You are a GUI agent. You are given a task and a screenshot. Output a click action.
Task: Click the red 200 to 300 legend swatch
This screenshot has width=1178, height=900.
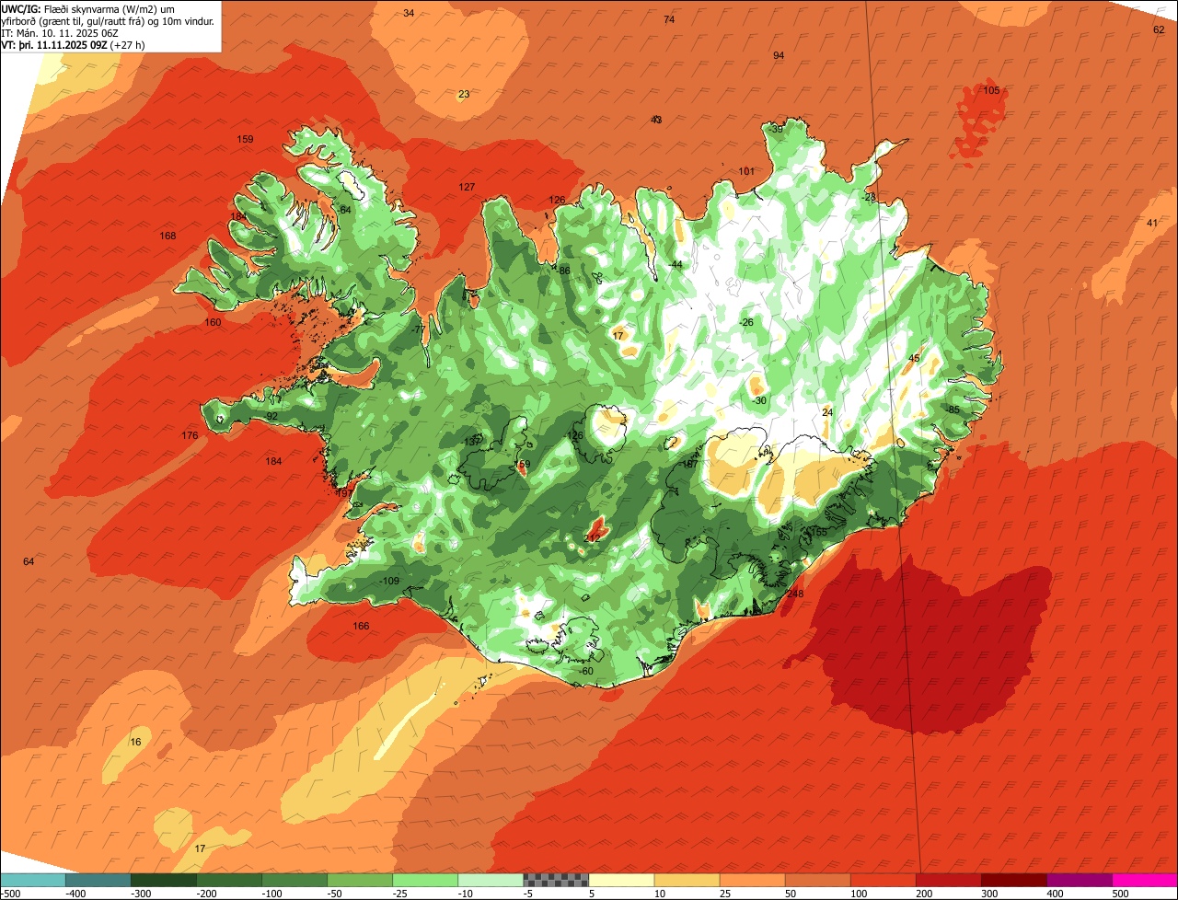948,880
